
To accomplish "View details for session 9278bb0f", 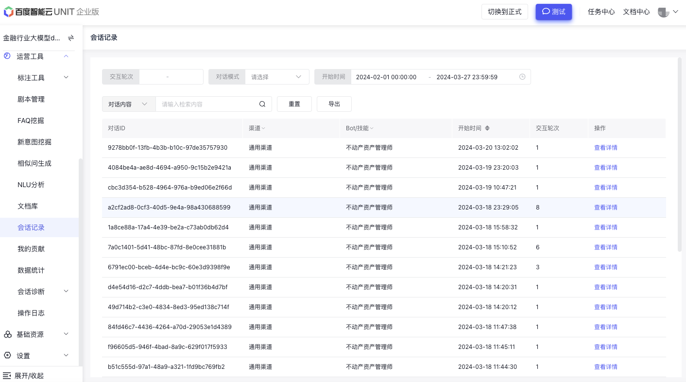I will [606, 148].
